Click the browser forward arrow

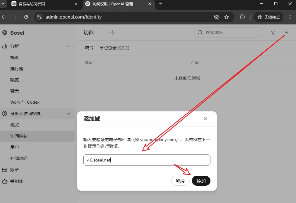pos(15,17)
